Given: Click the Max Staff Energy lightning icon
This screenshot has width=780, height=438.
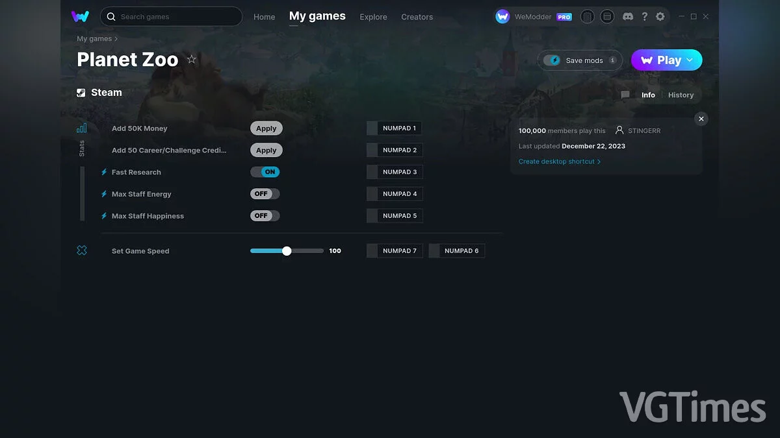Looking at the screenshot, I should 104,194.
